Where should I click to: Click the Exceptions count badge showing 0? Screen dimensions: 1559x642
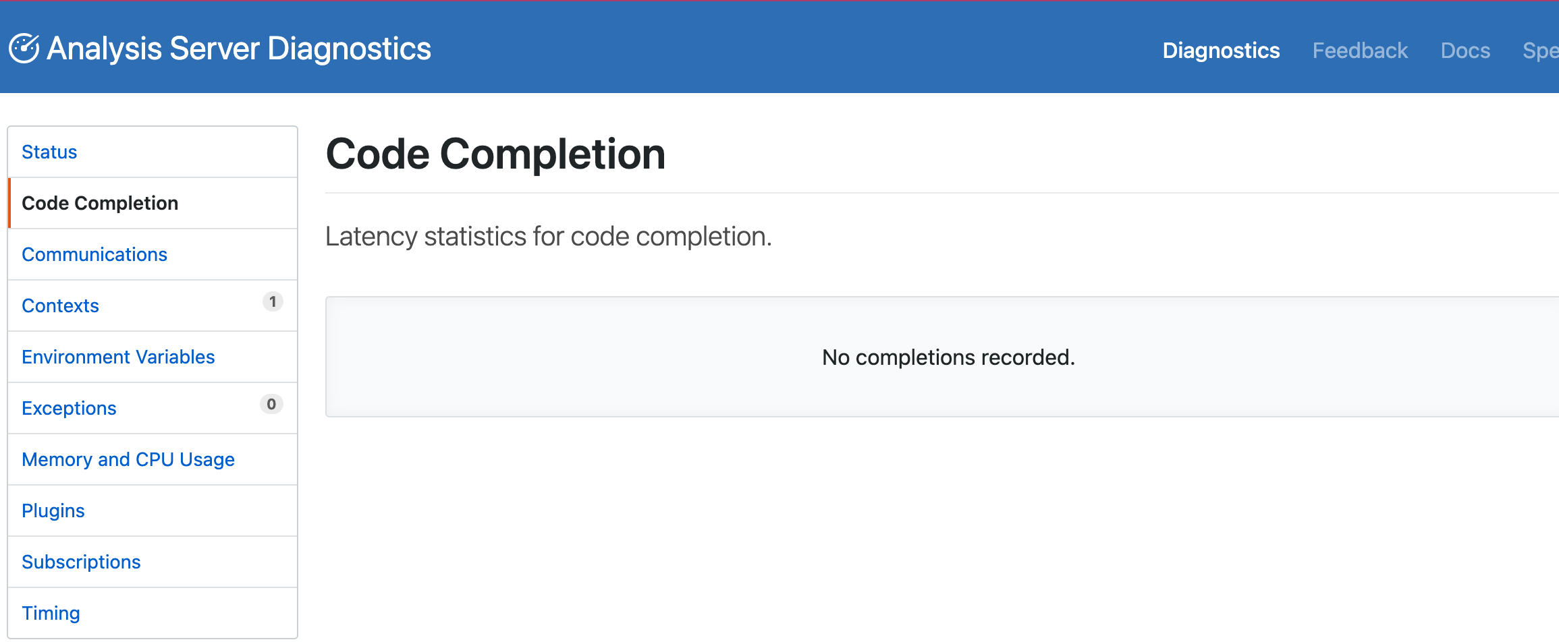tap(271, 405)
